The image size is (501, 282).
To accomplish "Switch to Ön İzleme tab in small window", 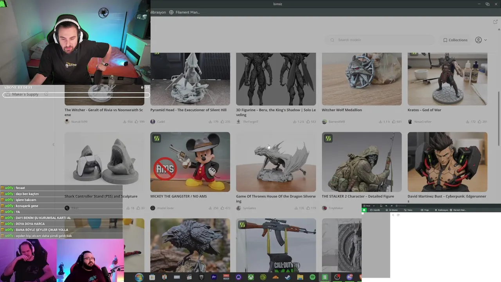I will point(391,210).
